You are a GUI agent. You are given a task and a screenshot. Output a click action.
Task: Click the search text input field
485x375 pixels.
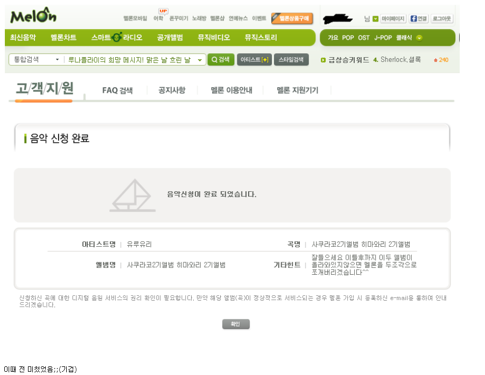pyautogui.click(x=129, y=60)
